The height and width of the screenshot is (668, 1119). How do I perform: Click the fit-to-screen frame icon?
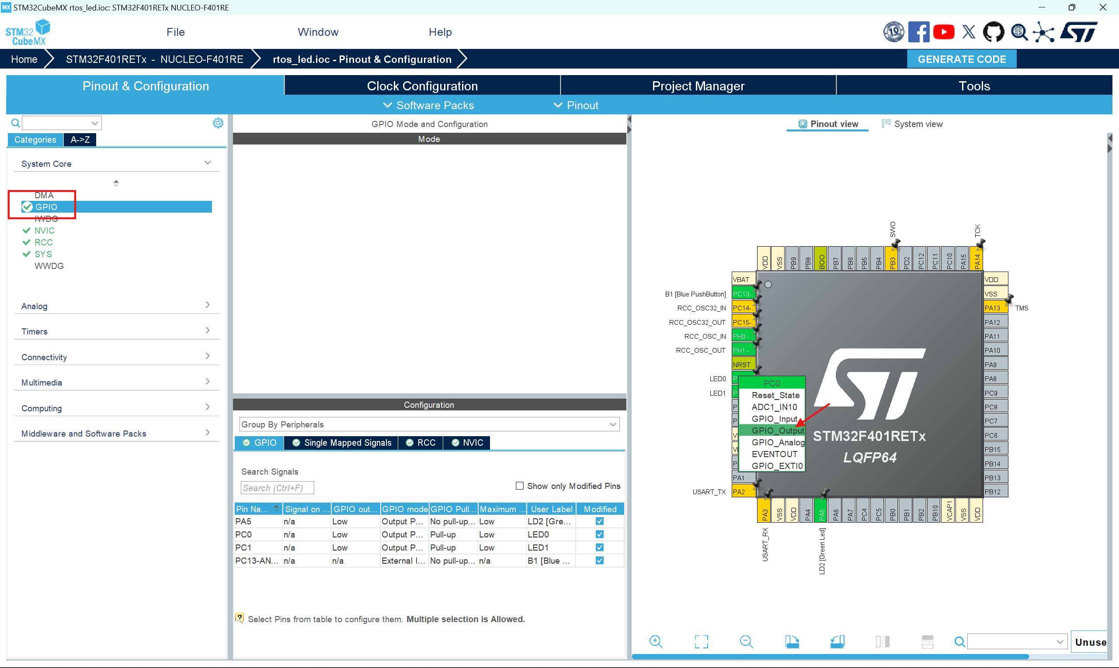coord(701,641)
